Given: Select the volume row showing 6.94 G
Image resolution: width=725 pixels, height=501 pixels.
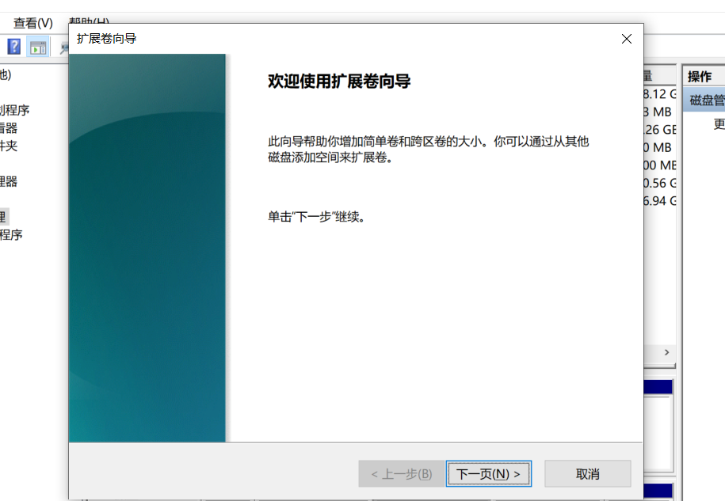Looking at the screenshot, I should click(x=660, y=201).
